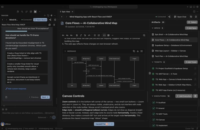Apply strikethrough formatting

[85, 35]
